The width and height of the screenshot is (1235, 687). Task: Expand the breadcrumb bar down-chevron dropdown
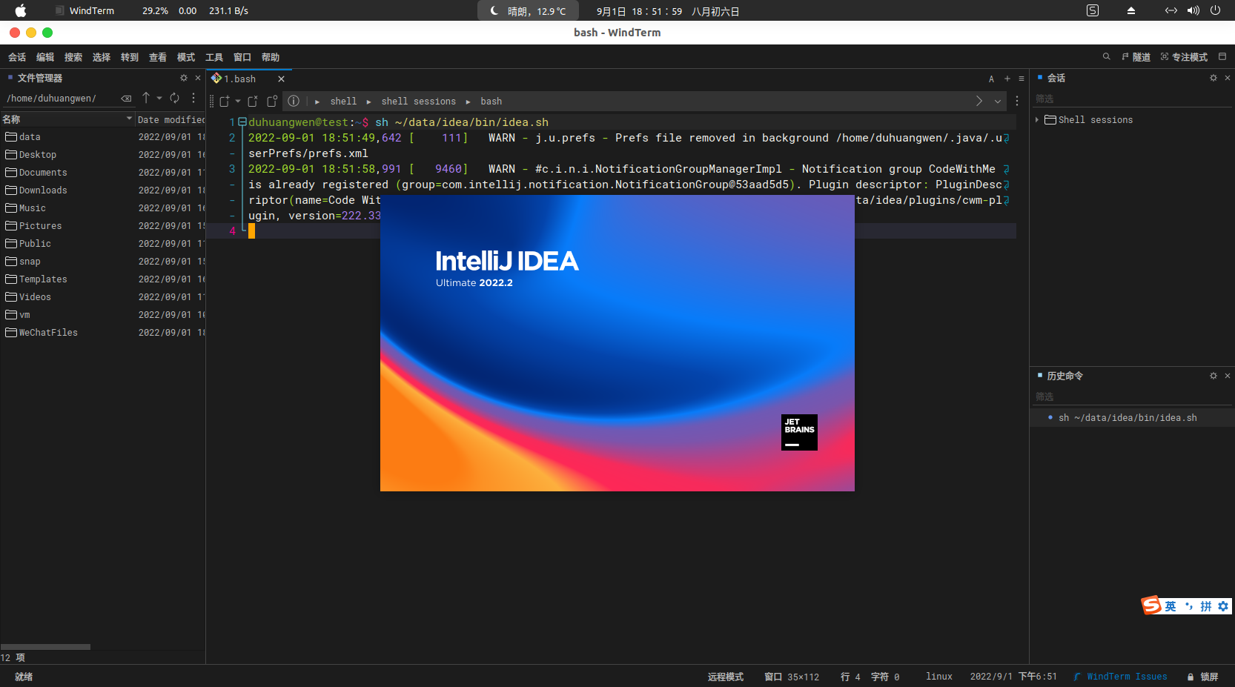tap(998, 101)
